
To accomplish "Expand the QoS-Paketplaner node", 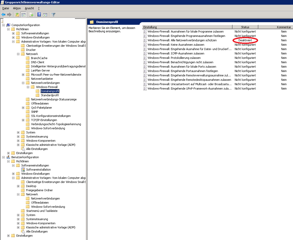I will tap(23, 108).
